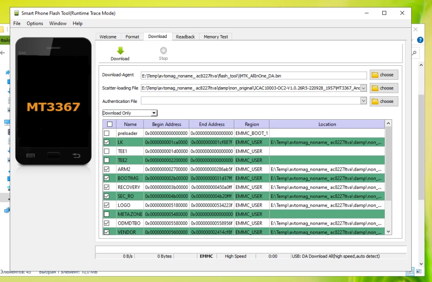Click the EMMC_BOOT_1 region cell
Image resolution: width=432 pixels, height=282 pixels.
252,133
